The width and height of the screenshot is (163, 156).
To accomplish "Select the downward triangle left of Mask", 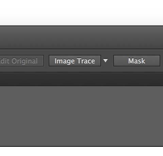I will pyautogui.click(x=105, y=60).
